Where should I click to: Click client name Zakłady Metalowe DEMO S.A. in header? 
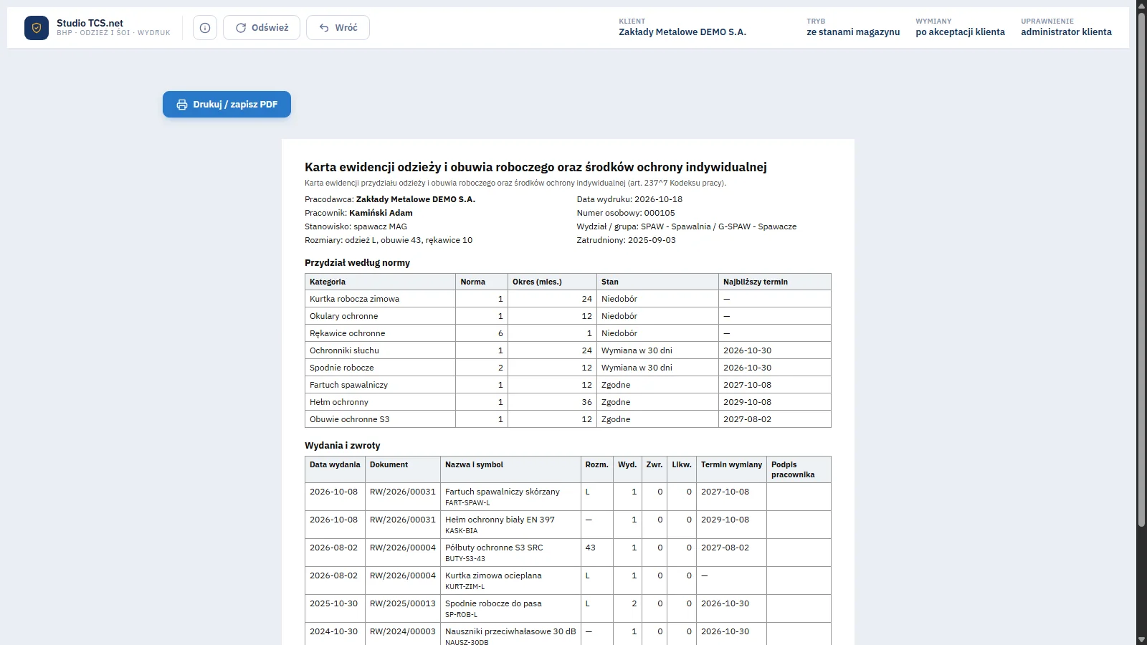click(682, 32)
